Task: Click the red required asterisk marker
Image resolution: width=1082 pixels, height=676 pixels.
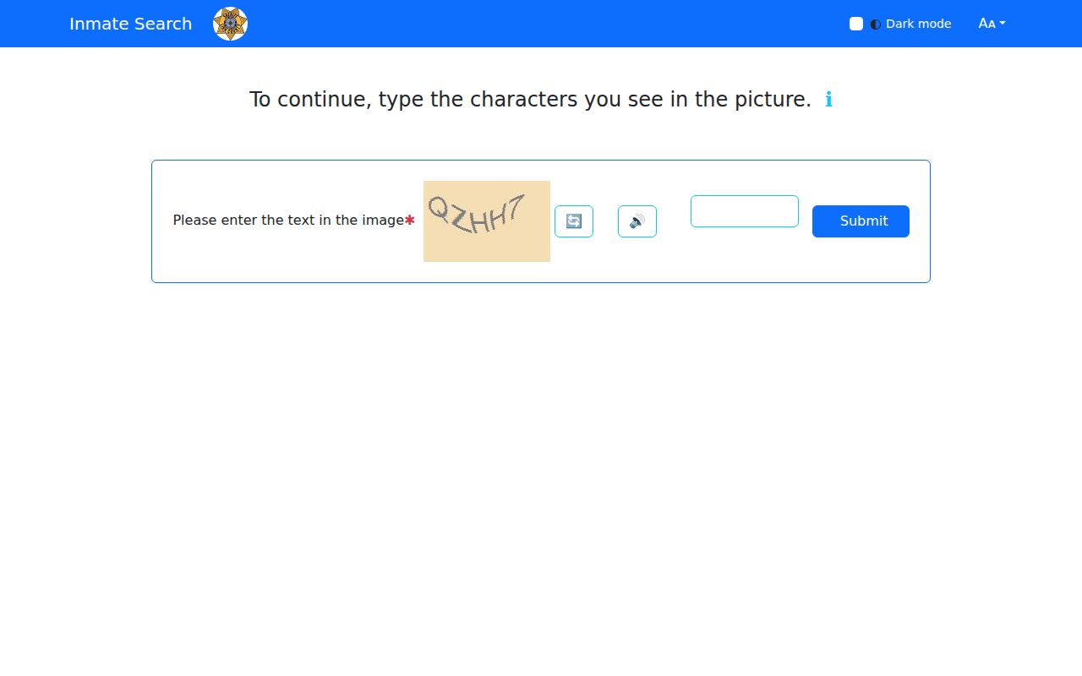Action: click(x=410, y=220)
